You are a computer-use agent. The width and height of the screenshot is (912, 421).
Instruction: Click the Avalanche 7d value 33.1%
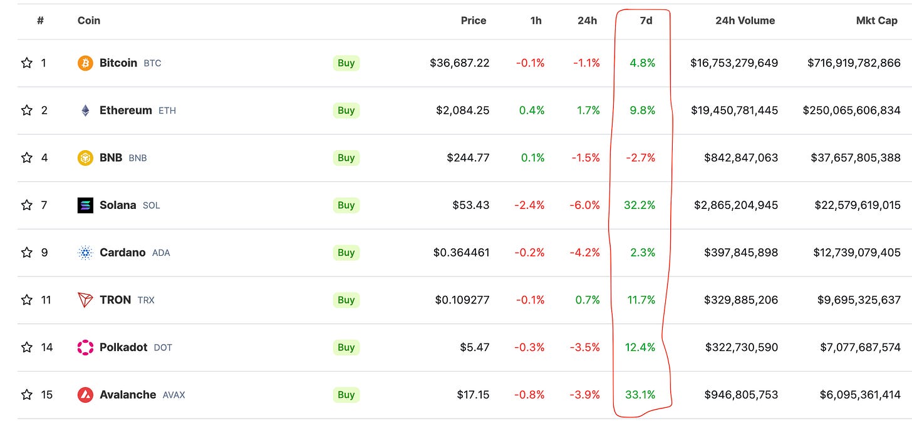pyautogui.click(x=640, y=395)
